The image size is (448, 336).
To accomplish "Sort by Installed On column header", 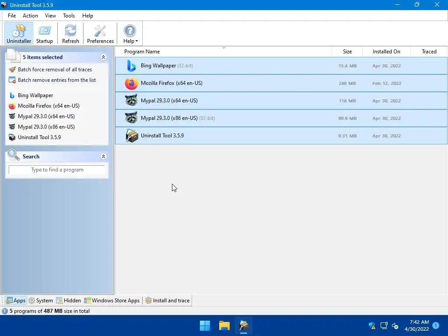I will point(386,52).
